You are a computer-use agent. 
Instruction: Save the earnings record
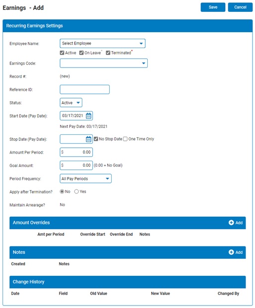(213, 7)
